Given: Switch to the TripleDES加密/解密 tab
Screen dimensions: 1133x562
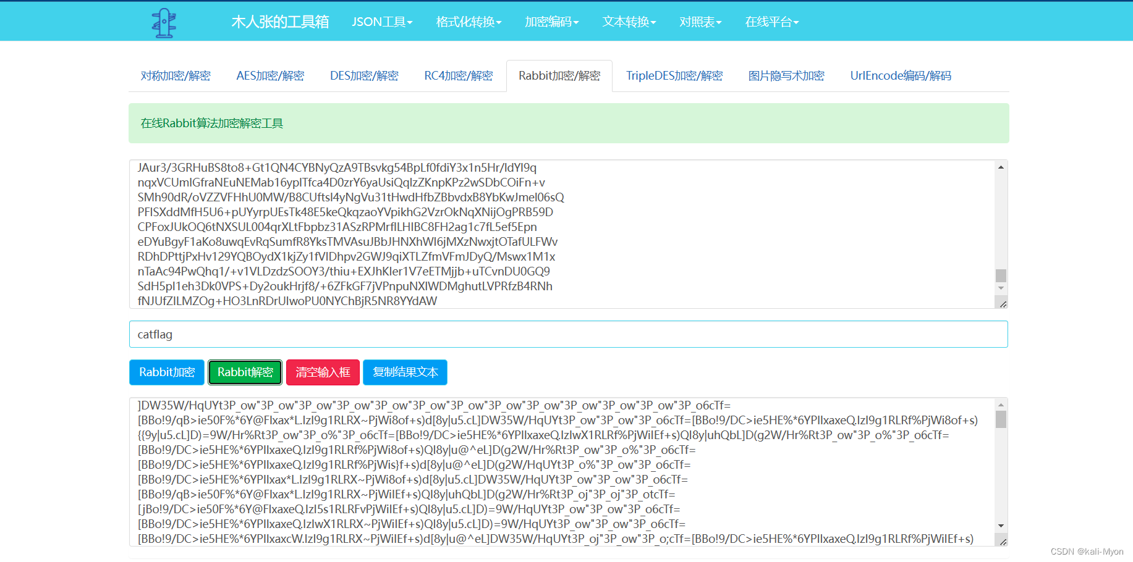Looking at the screenshot, I should tap(674, 75).
